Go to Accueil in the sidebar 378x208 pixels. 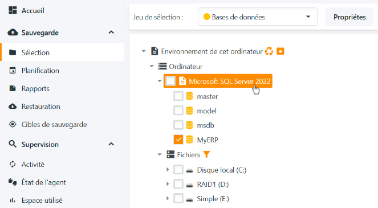pyautogui.click(x=33, y=11)
